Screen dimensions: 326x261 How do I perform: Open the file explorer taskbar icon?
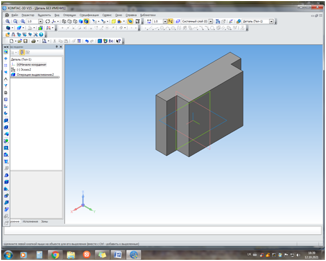[x=71, y=255]
